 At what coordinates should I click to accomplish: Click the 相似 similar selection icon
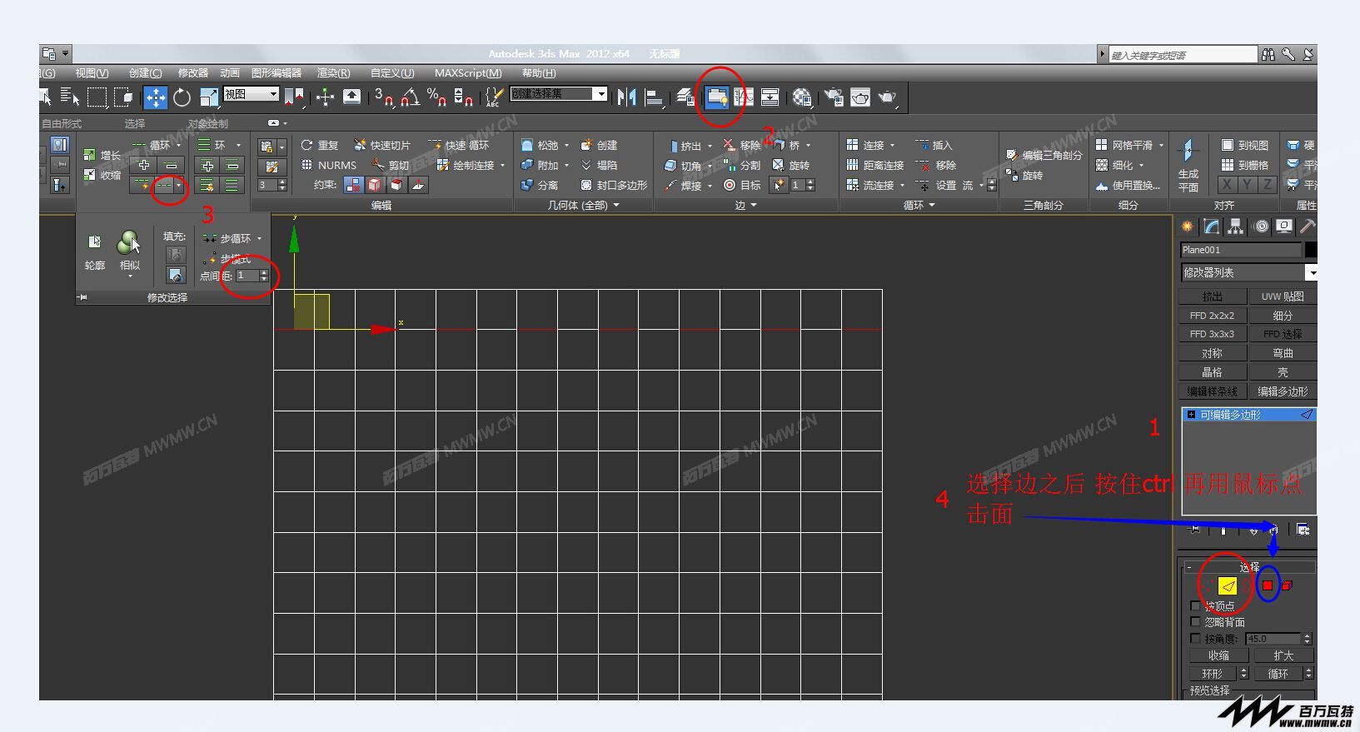tap(129, 251)
